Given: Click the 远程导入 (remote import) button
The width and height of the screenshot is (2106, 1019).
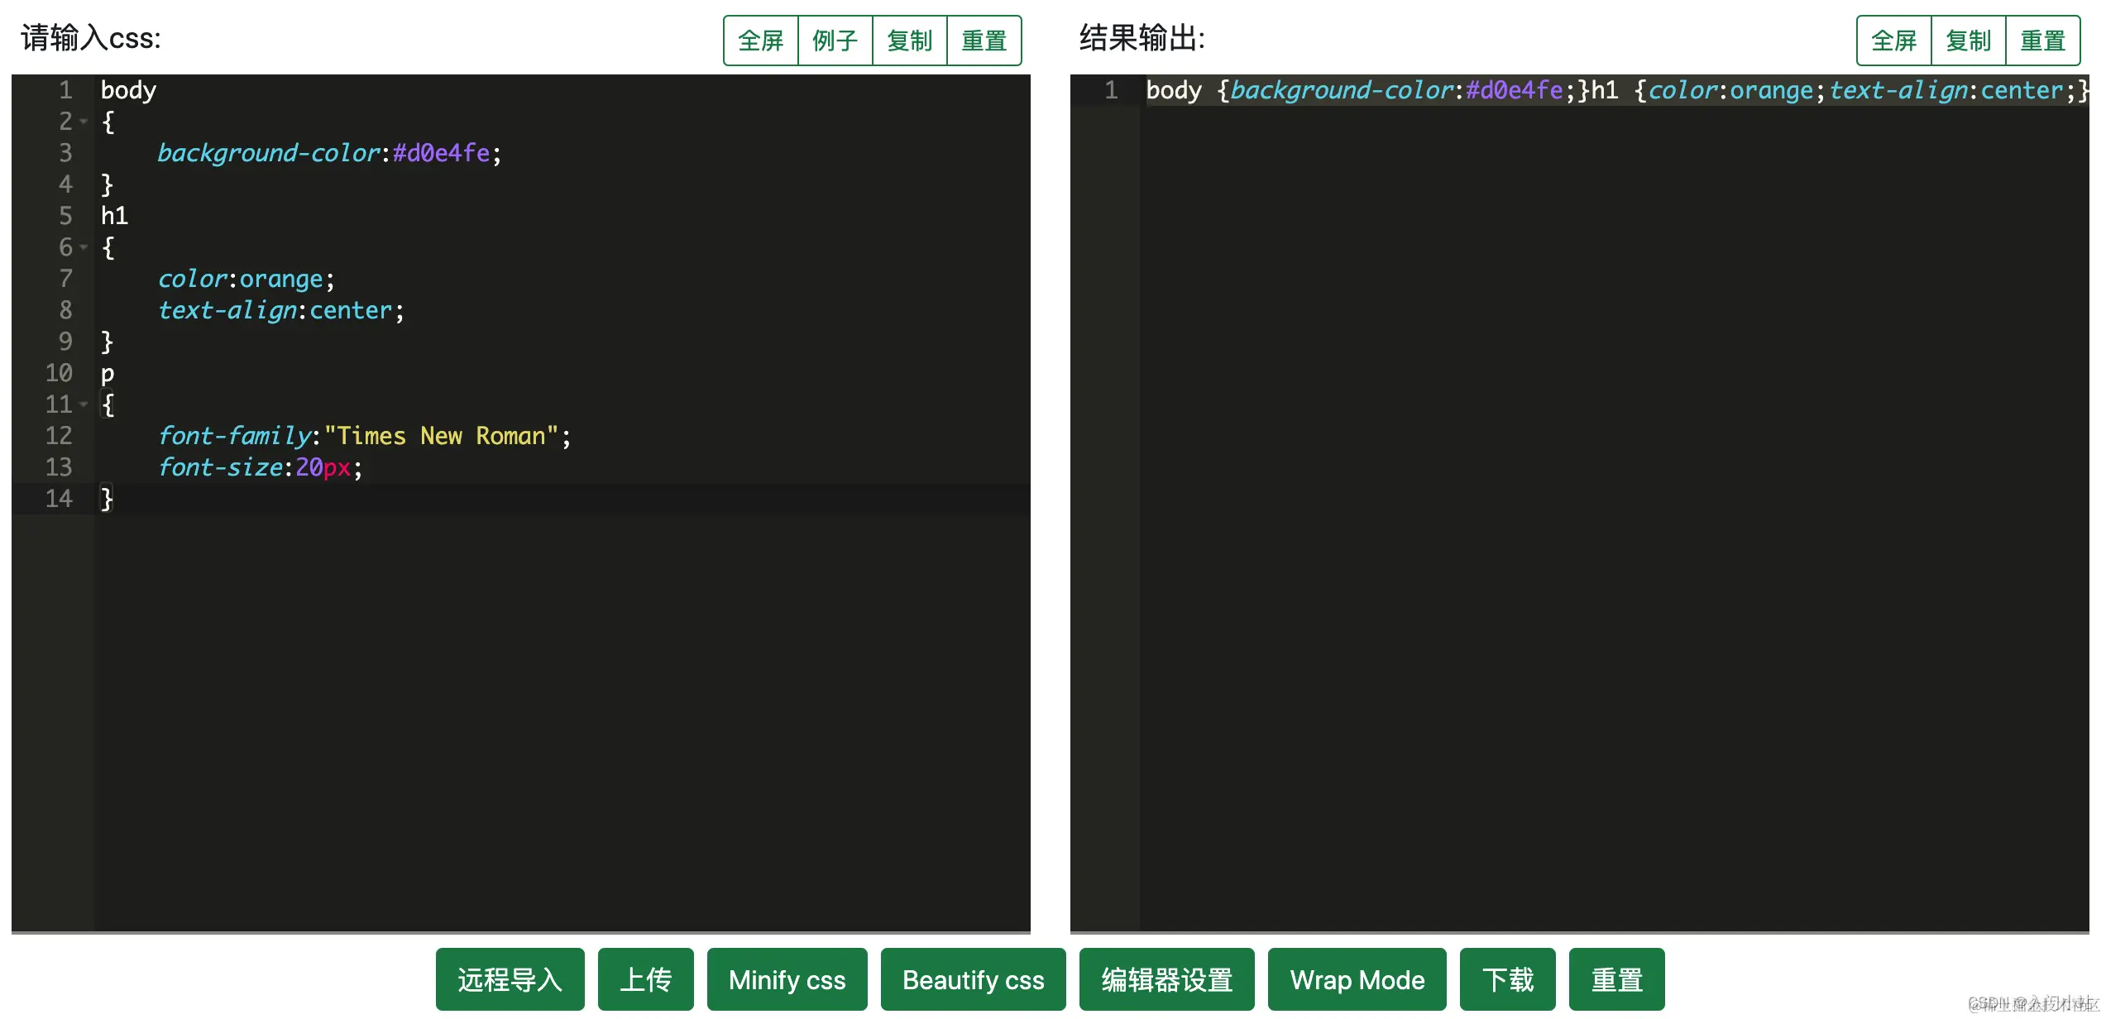Looking at the screenshot, I should tap(510, 979).
